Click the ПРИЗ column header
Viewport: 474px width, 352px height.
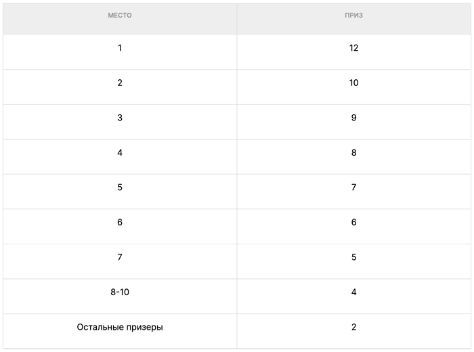click(353, 16)
